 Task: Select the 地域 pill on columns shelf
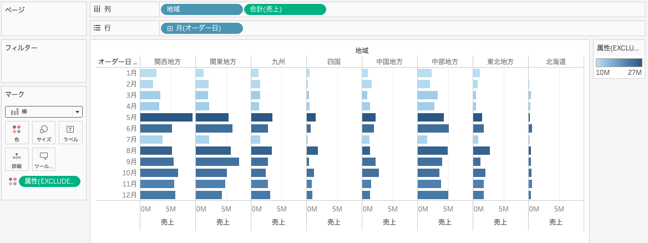[x=201, y=9]
